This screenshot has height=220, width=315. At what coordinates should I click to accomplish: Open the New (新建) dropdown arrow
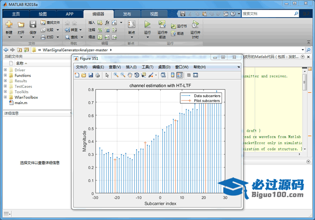click(x=9, y=37)
